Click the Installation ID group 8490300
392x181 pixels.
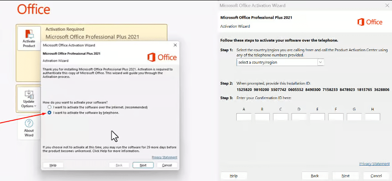coord(313,90)
